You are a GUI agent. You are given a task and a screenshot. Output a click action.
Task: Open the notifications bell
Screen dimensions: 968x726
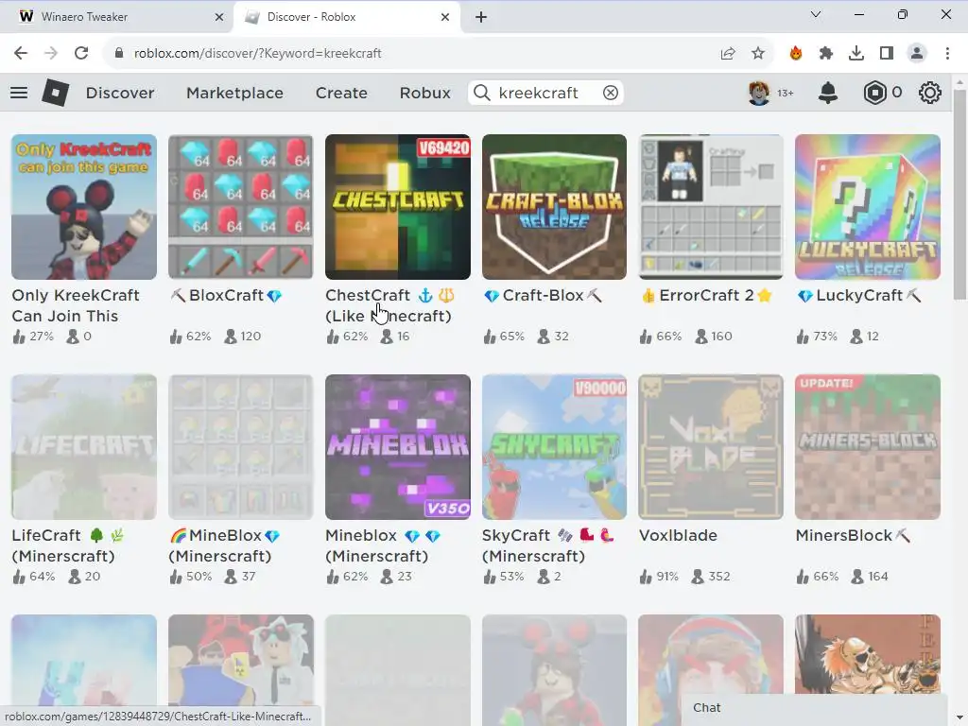(828, 93)
